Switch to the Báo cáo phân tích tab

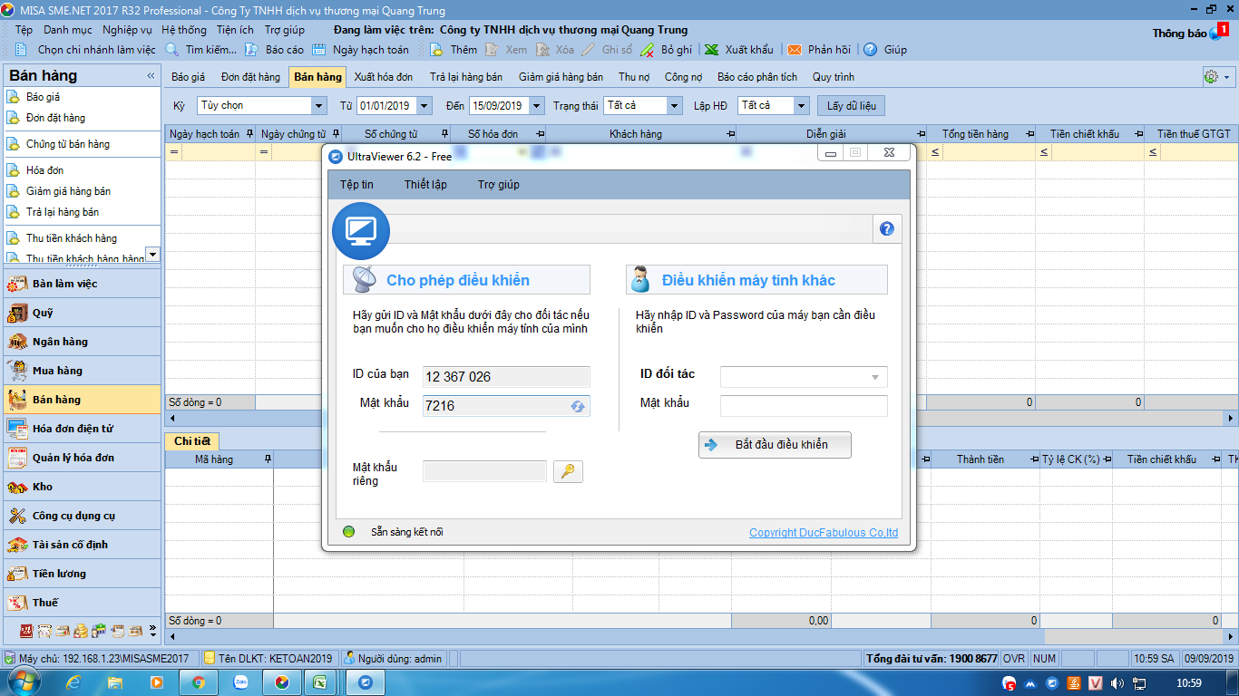click(x=757, y=77)
